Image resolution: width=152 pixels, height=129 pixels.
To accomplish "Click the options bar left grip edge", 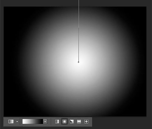I will [4, 122].
